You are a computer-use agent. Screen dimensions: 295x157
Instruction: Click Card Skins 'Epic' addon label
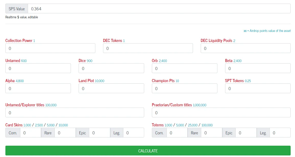(82, 133)
